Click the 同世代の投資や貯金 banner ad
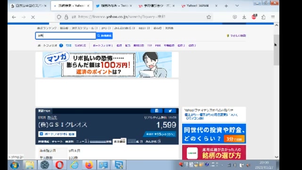The height and width of the screenshot is (170, 302). [x=214, y=134]
